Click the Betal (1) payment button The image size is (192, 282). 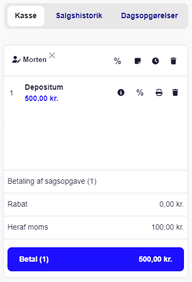(95, 259)
